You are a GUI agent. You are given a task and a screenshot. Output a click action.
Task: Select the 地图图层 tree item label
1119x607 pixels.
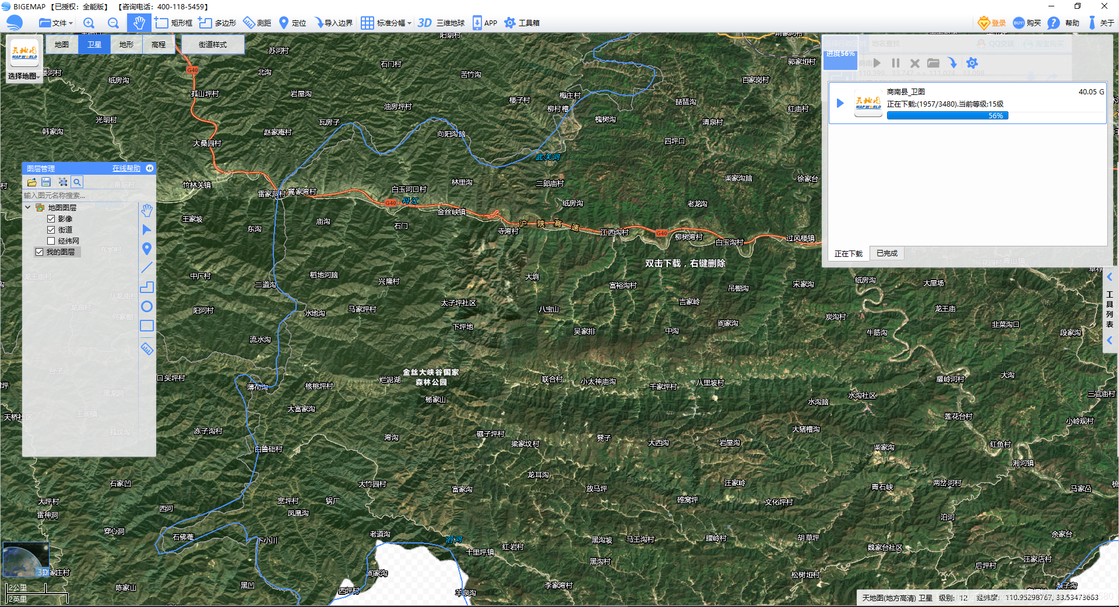click(62, 208)
